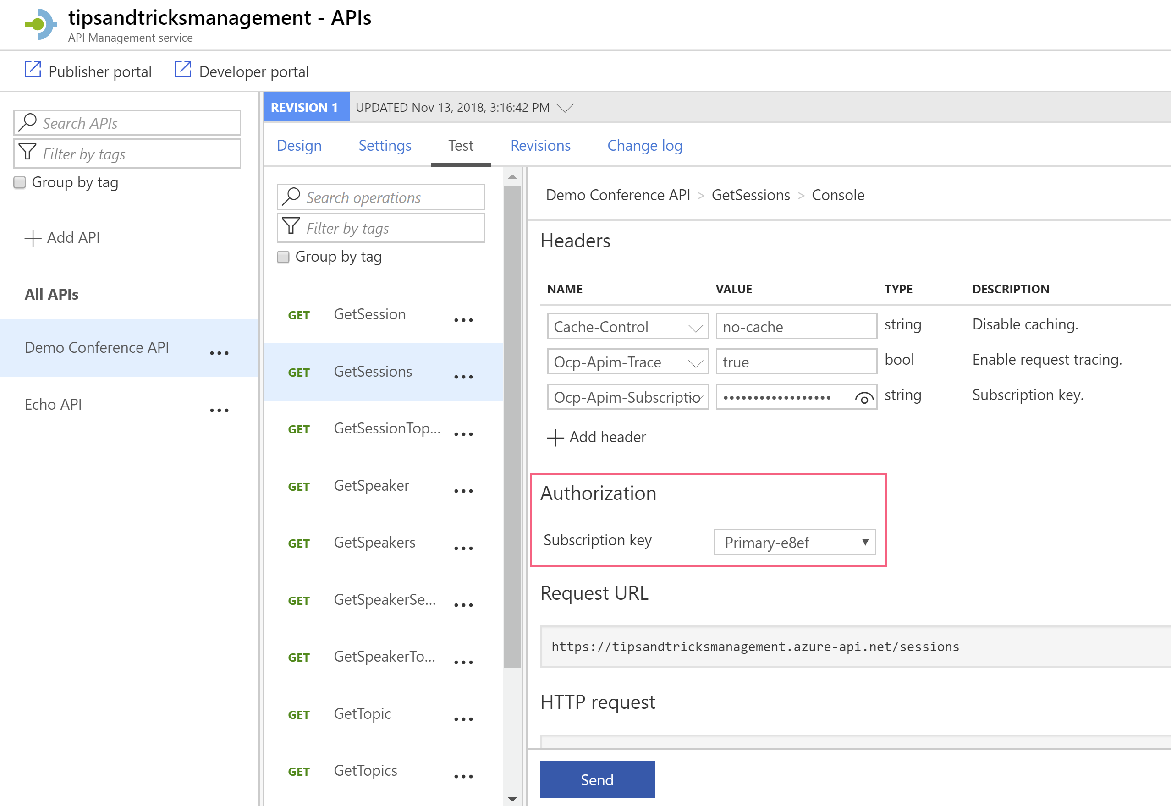The height and width of the screenshot is (806, 1171).
Task: Select Echo API in the APIs list
Action: click(53, 405)
